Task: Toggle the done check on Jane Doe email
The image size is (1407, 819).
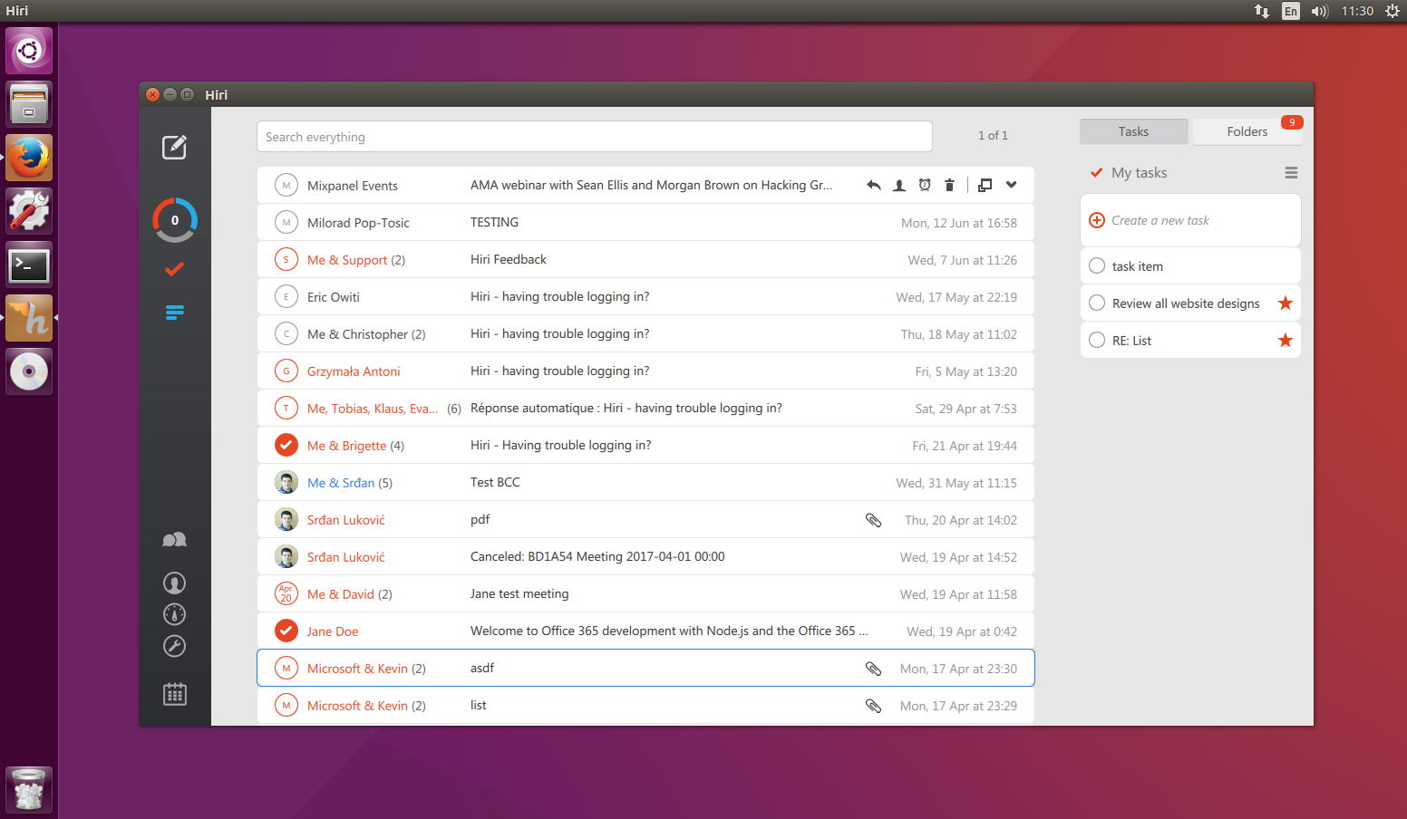Action: (x=286, y=631)
